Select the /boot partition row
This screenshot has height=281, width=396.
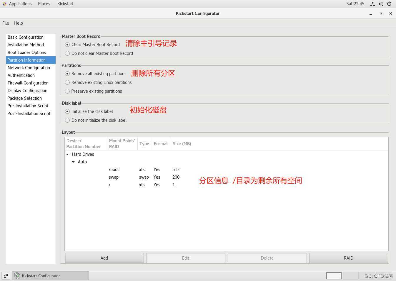coord(226,170)
